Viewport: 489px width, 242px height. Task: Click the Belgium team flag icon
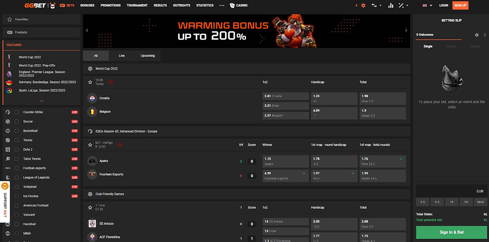click(x=92, y=111)
